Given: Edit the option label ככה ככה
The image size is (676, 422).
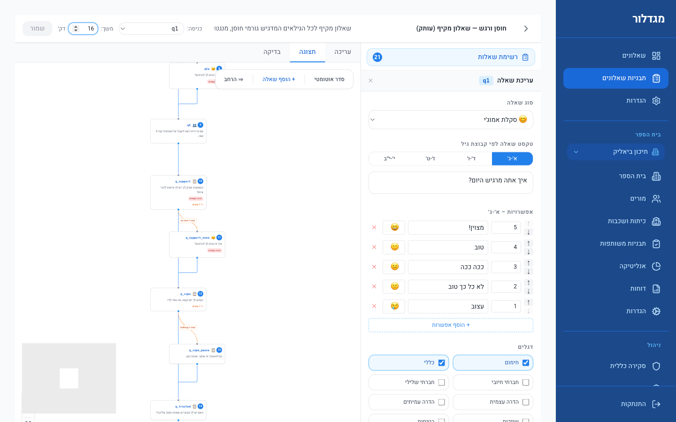Looking at the screenshot, I should point(448,267).
